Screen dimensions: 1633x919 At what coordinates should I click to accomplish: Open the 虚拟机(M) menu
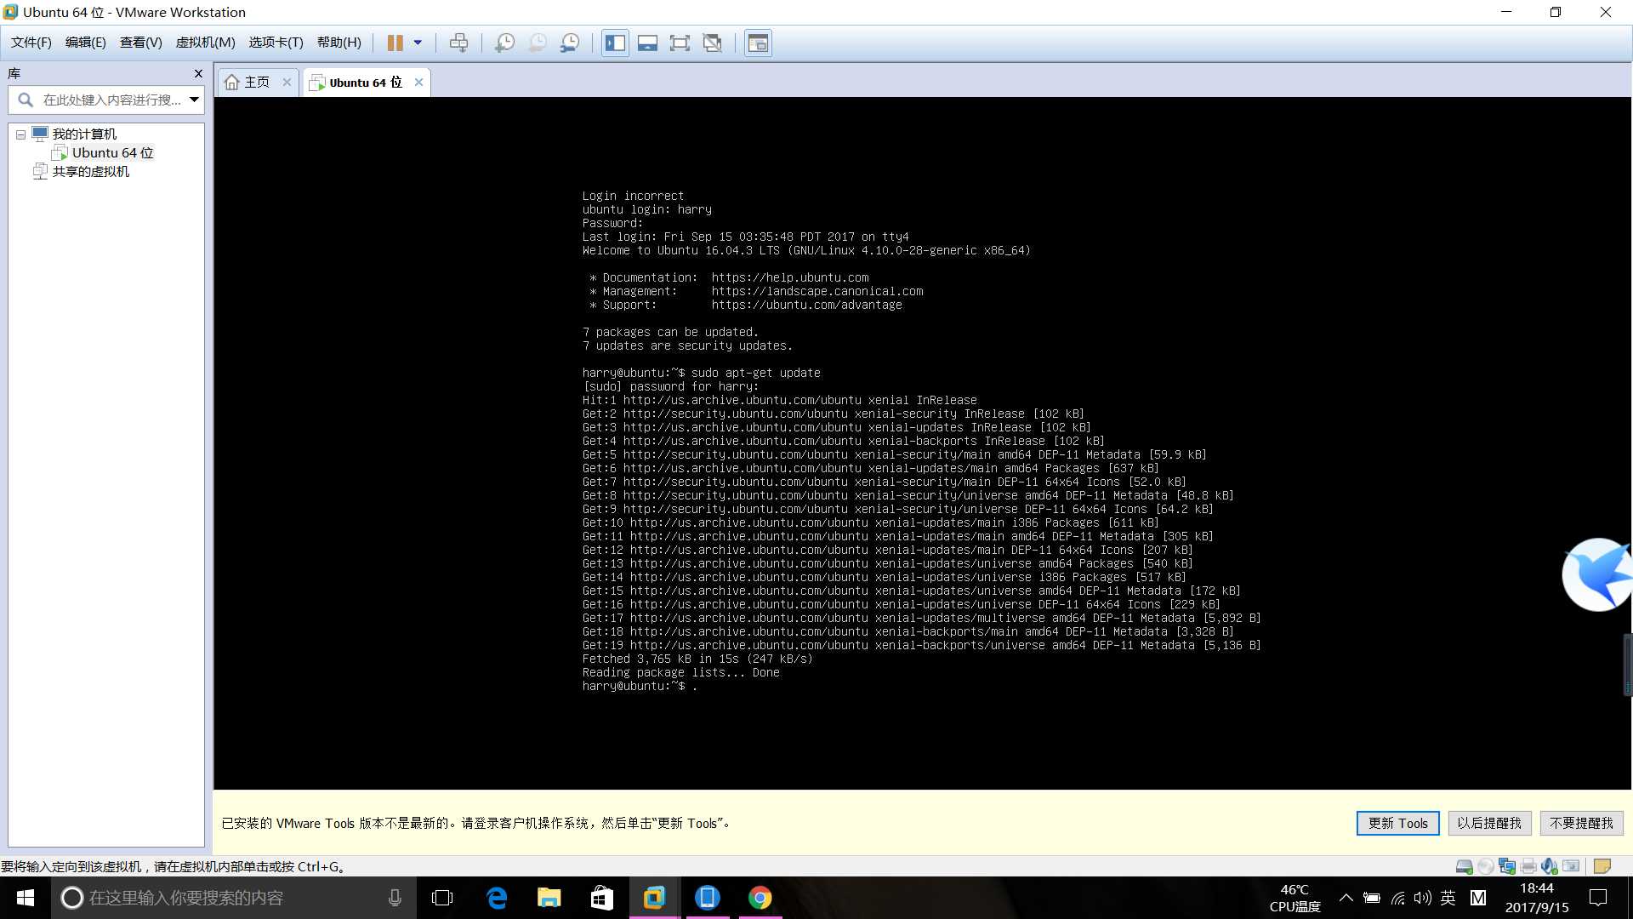click(205, 43)
